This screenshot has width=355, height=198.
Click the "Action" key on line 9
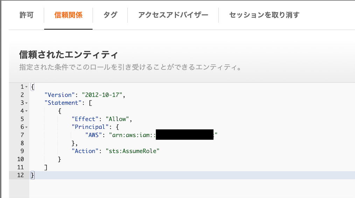click(85, 151)
